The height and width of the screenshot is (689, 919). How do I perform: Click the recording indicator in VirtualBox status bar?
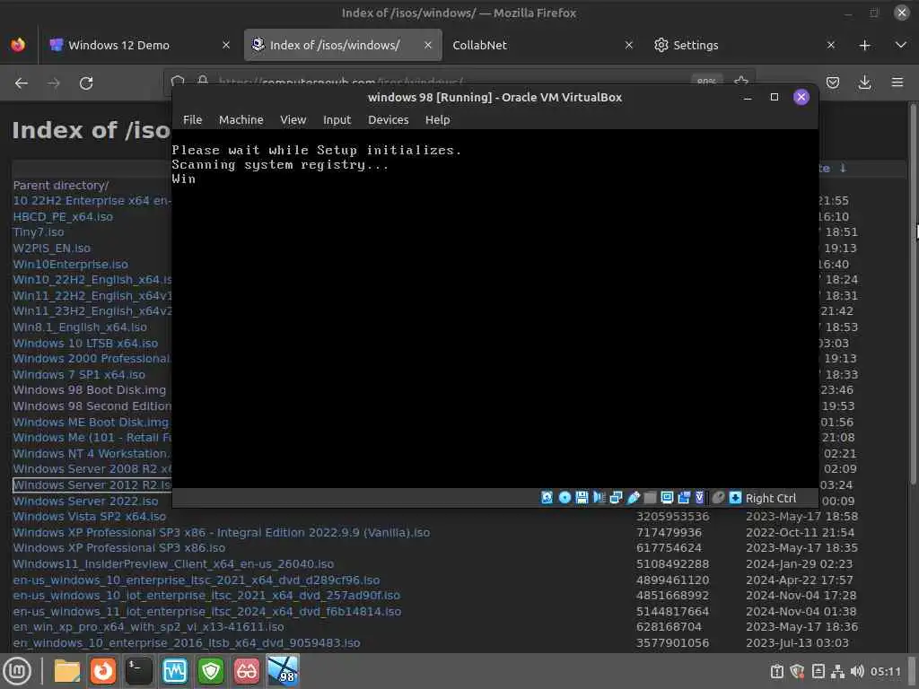(684, 497)
